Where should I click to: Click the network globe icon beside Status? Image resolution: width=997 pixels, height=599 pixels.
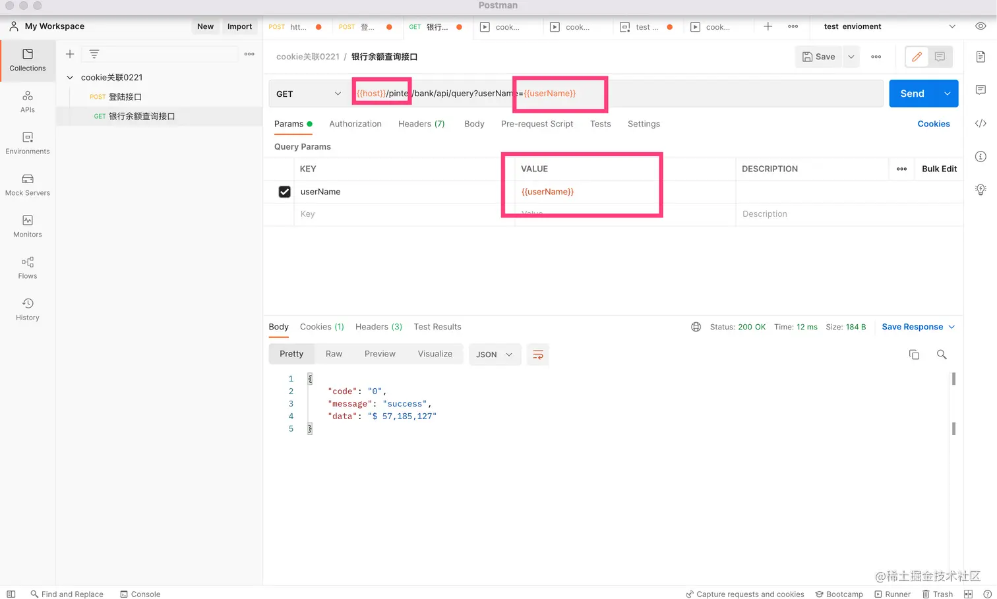(696, 327)
